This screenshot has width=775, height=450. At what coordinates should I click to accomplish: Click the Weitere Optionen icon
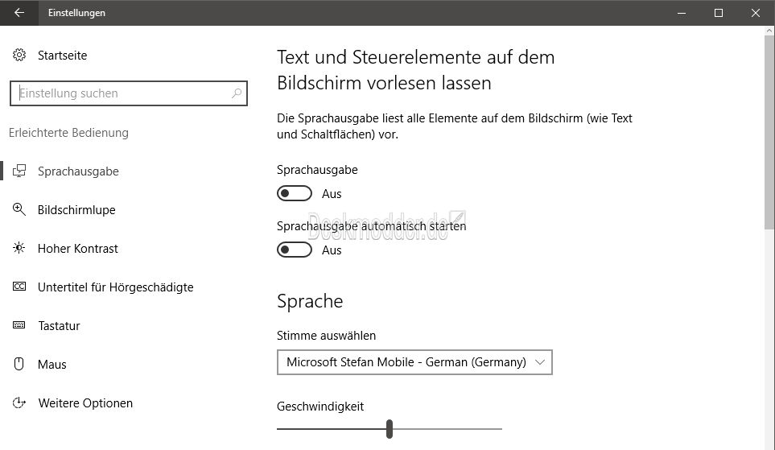pos(19,403)
